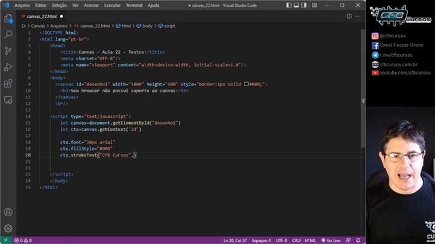Click the CFB Cursos logo
The height and width of the screenshot is (244, 435).
pyautogui.click(x=400, y=16)
